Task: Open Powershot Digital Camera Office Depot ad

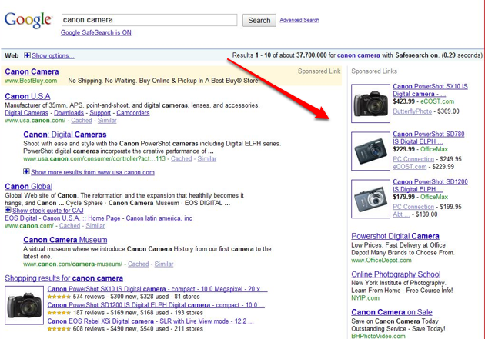Action: 395,236
